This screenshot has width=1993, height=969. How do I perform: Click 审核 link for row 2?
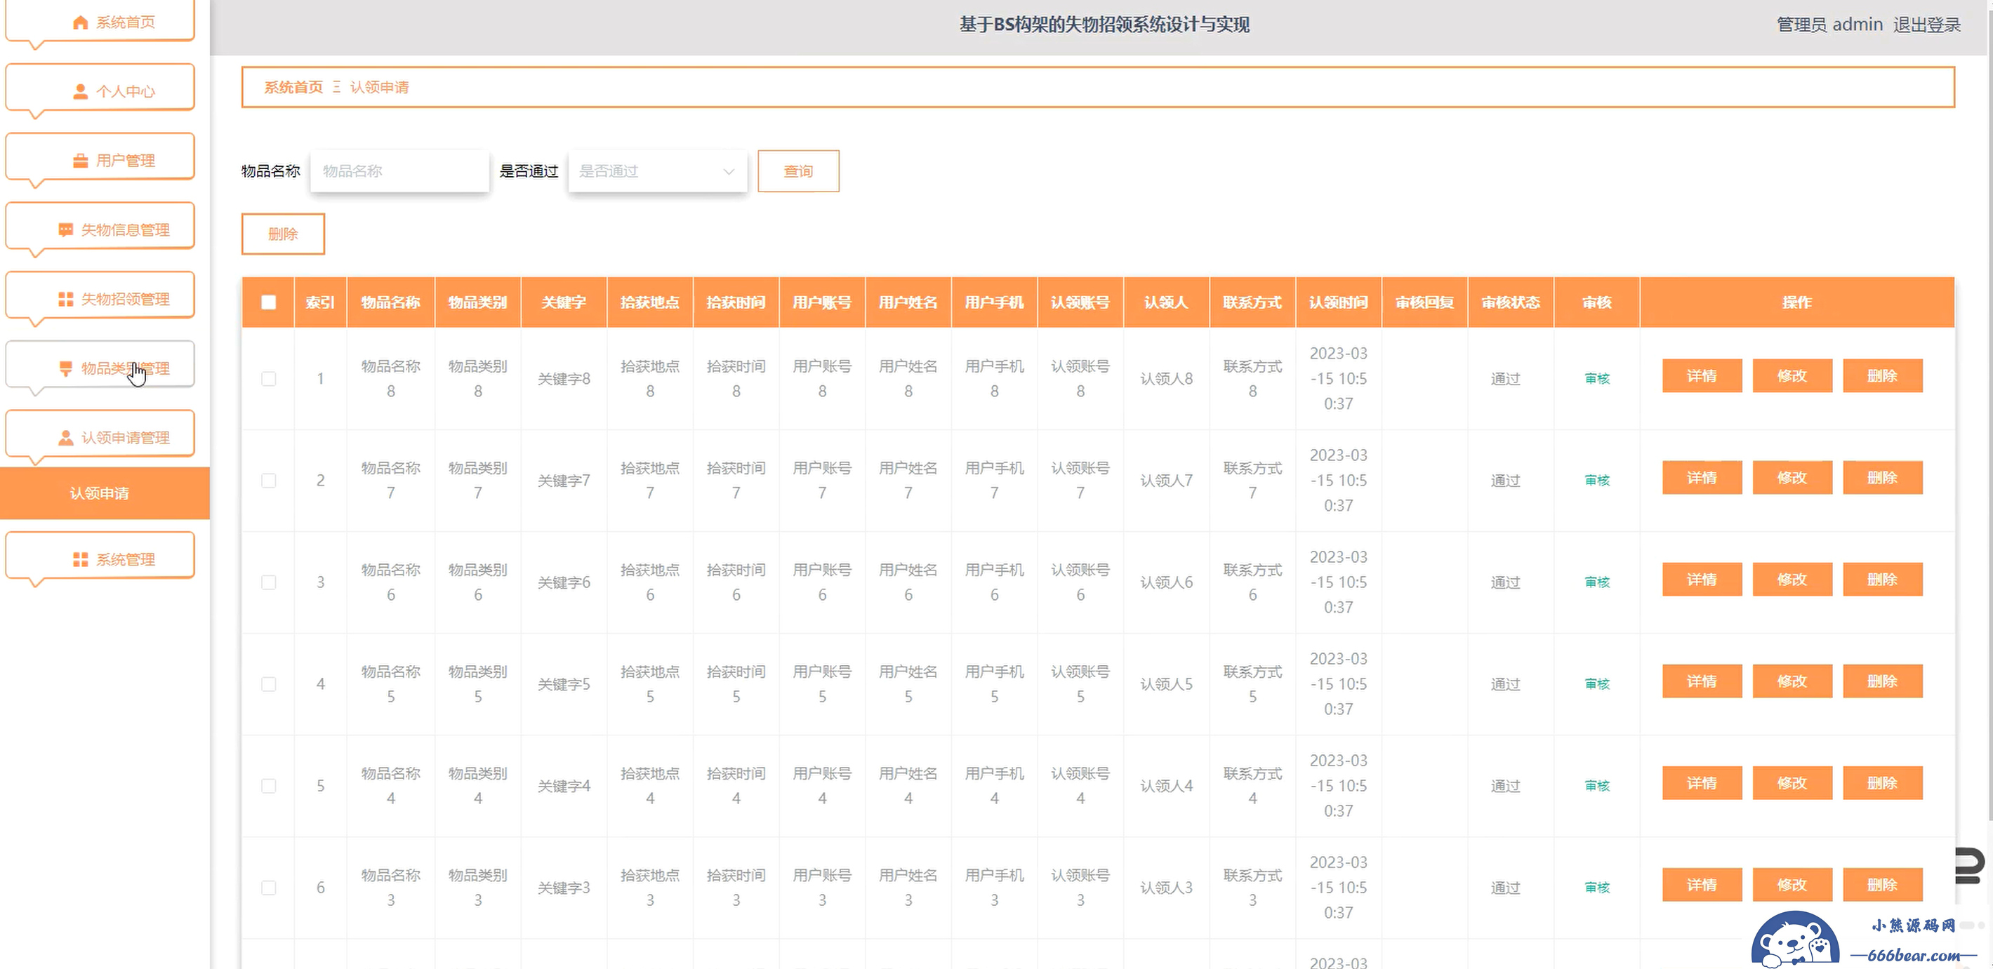pos(1597,480)
